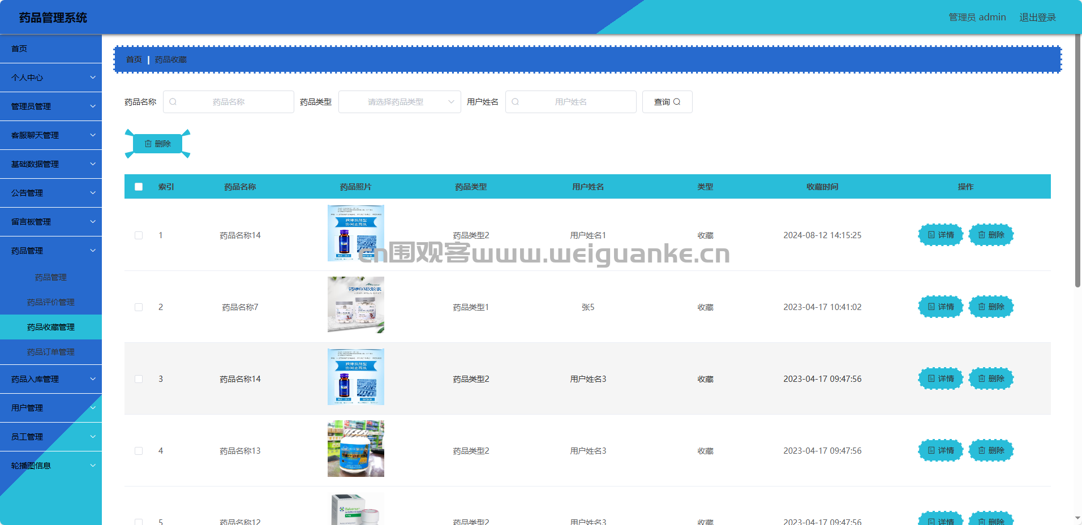Screen dimensions: 1082x525
Task: Click the search icon in 药品名称 field
Action: click(173, 102)
